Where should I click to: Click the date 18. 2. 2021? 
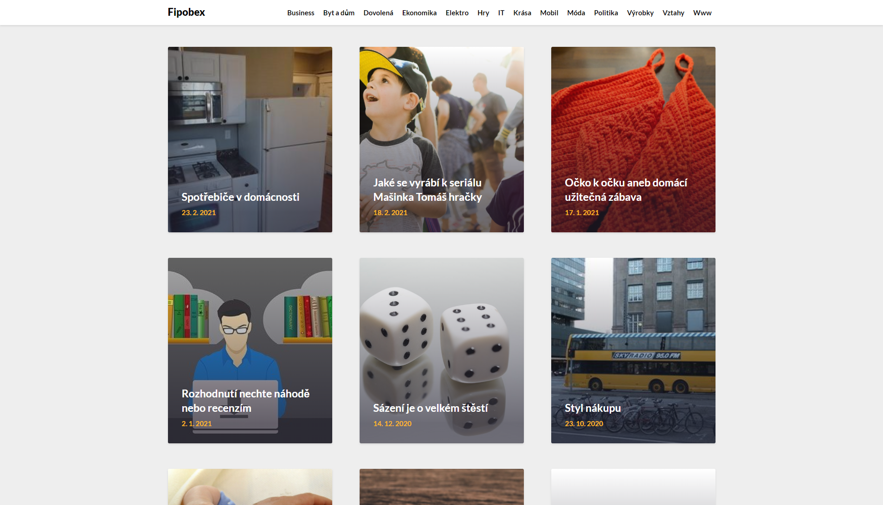pyautogui.click(x=390, y=212)
